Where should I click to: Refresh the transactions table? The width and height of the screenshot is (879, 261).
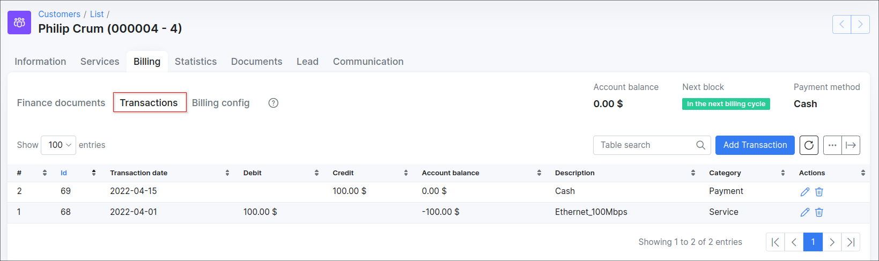coord(809,145)
